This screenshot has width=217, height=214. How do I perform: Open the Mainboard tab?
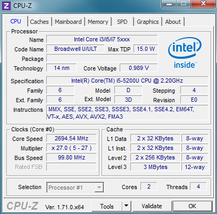(x=68, y=22)
